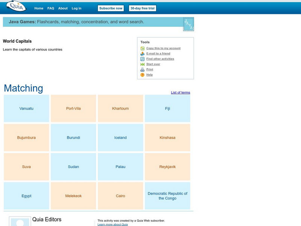
Task: Select the Melekeok card
Action: (73, 196)
